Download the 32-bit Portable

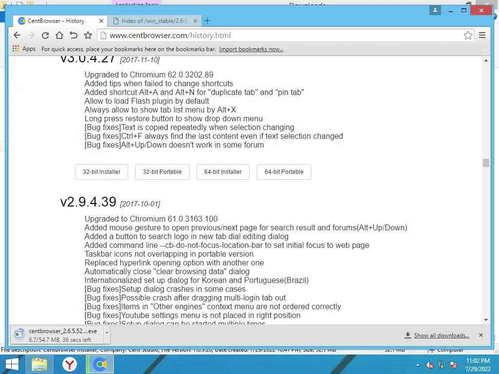tap(162, 172)
